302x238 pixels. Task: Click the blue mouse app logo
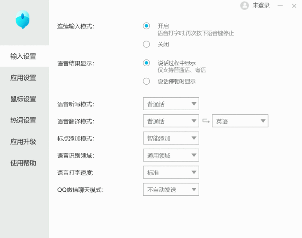coord(22,20)
